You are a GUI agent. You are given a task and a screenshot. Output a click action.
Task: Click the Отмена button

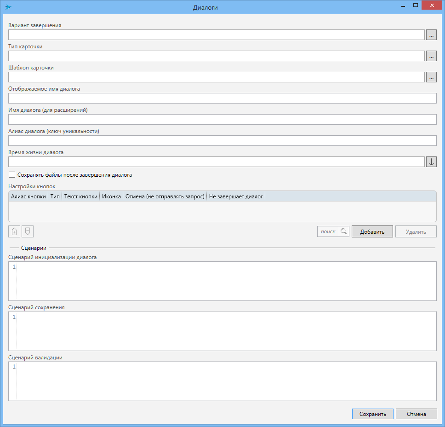tap(416, 414)
